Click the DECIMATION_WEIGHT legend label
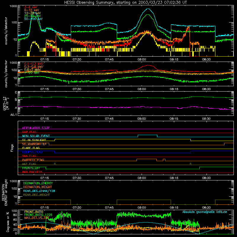Screen dimensions: 237x237 (38, 187)
